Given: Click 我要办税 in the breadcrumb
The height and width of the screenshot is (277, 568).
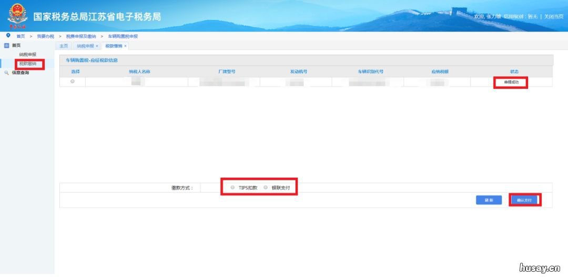Looking at the screenshot, I should click(45, 36).
